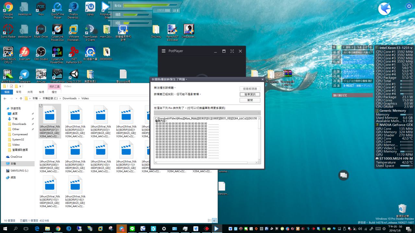Toggle checkbox on first Mirai_Nikki video file
The width and height of the screenshot is (415, 233).
tap(41, 106)
